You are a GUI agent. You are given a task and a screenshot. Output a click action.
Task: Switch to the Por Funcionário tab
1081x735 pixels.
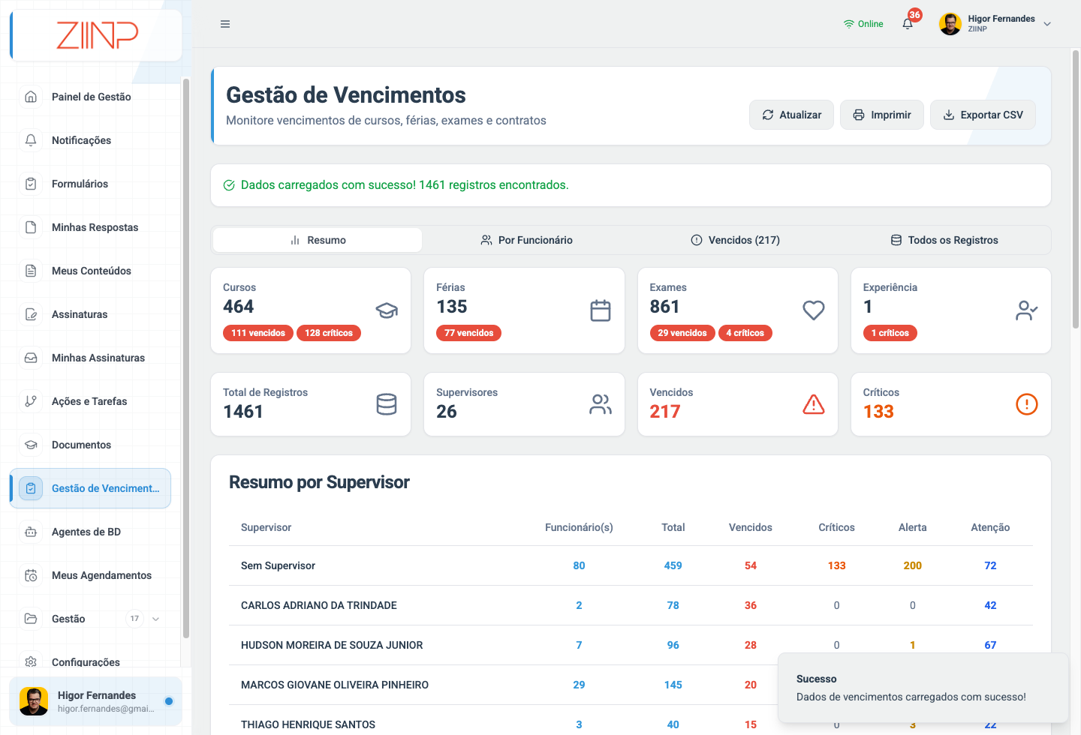526,240
